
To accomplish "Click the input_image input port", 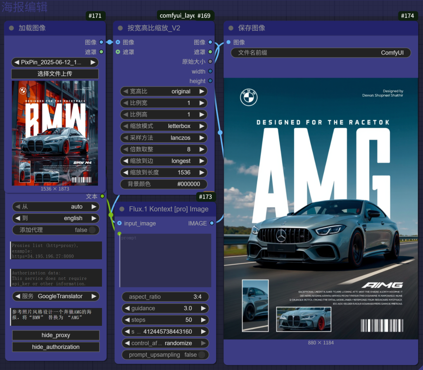I will coord(119,223).
